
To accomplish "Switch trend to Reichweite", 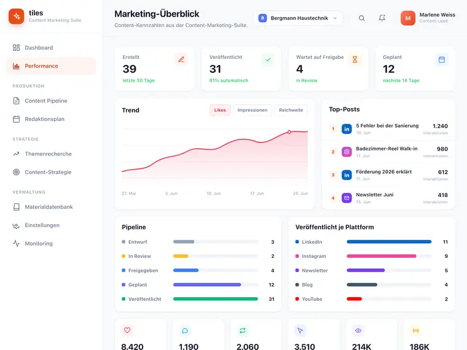I will [291, 110].
